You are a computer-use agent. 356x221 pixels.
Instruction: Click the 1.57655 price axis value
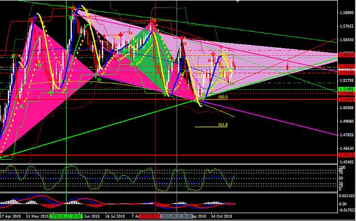(347, 27)
